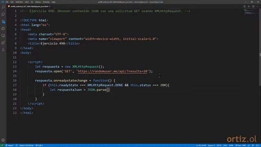Select the Python interpreter status item
This screenshot has width=261, height=147.
pos(27,145)
